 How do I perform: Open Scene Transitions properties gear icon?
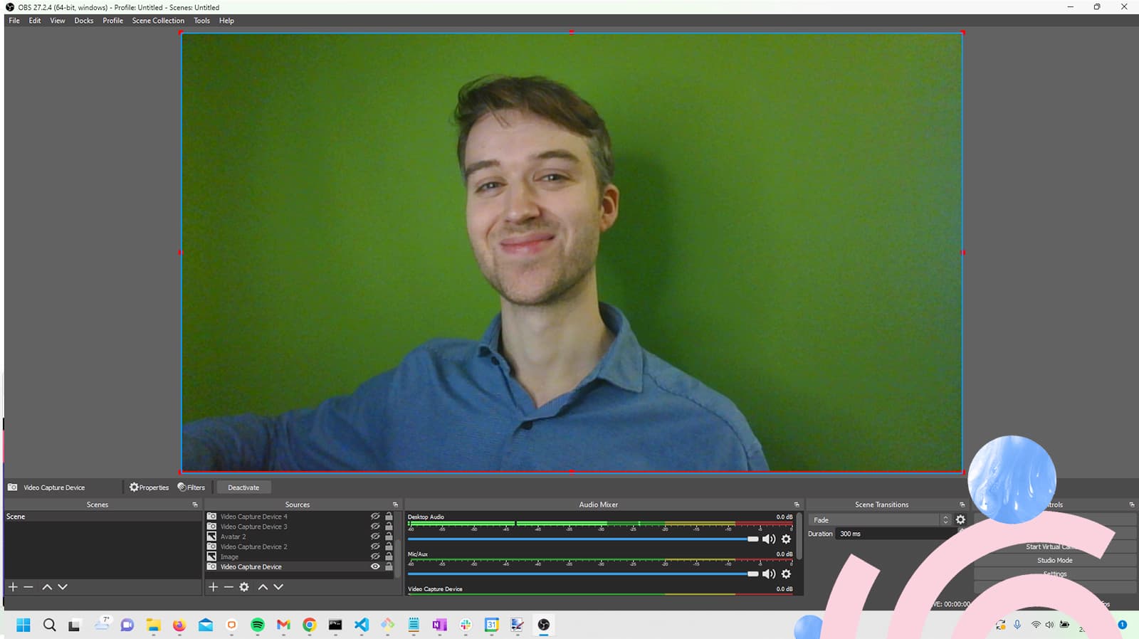tap(960, 520)
